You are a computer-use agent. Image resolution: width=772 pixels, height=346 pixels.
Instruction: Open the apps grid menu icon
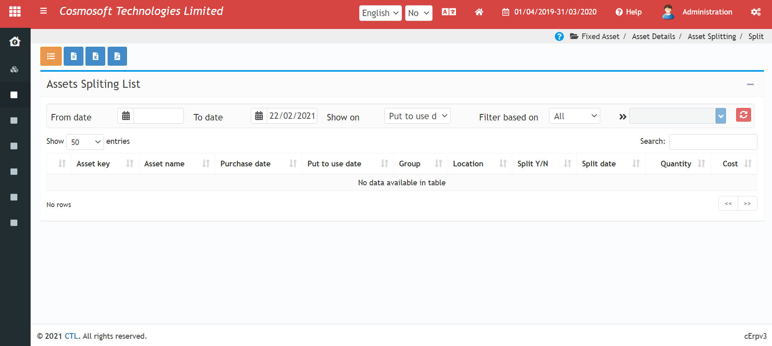[15, 12]
